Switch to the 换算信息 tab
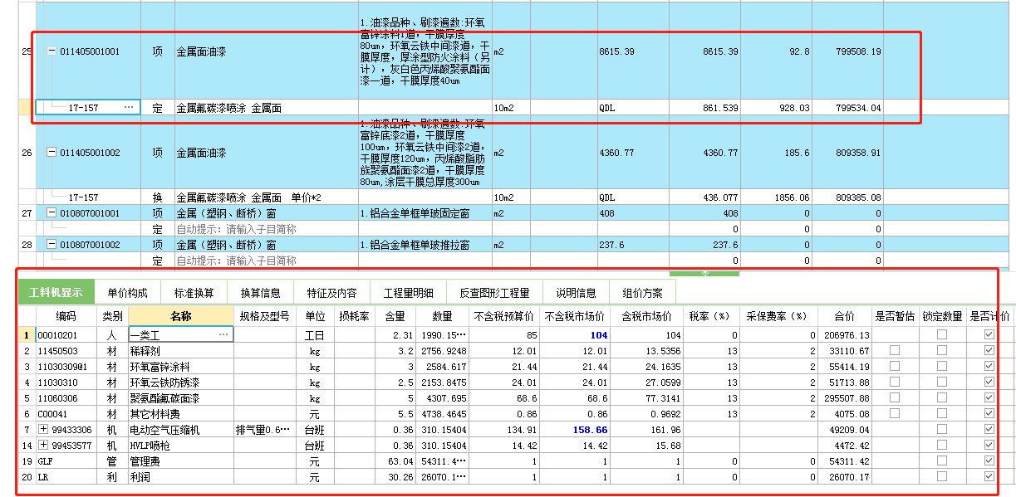Screen dimensions: 1016x497 click(x=260, y=293)
